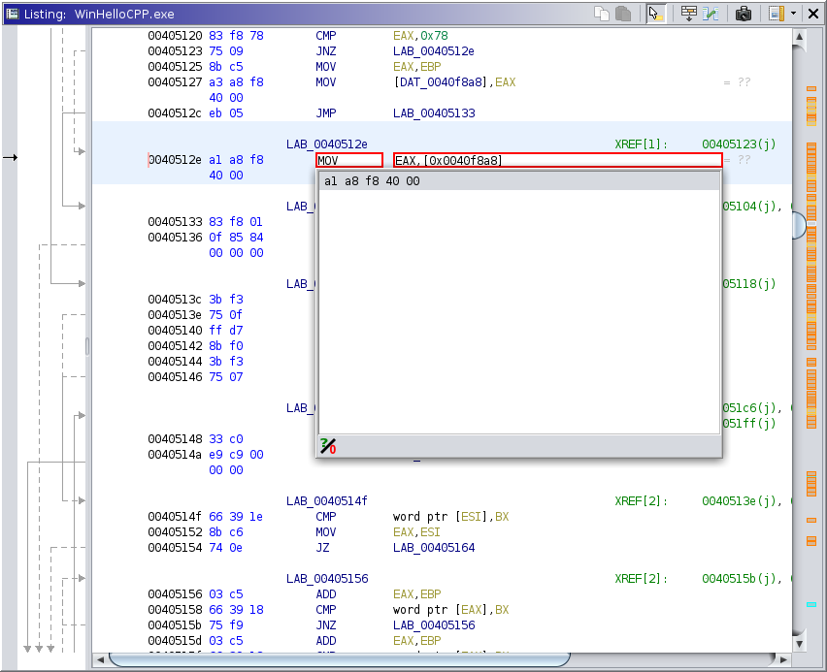Toggle the overview margin display icon
827x672 pixels.
(776, 14)
